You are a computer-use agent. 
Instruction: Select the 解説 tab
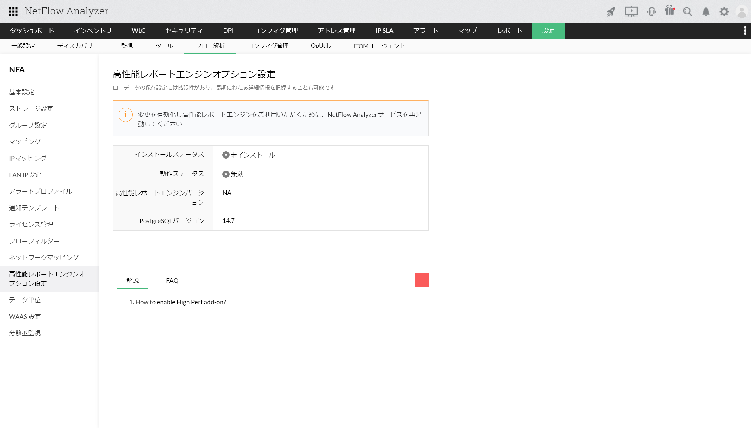132,280
